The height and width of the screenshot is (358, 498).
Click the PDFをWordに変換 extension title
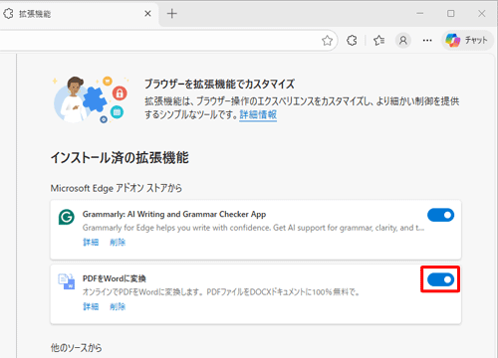115,278
